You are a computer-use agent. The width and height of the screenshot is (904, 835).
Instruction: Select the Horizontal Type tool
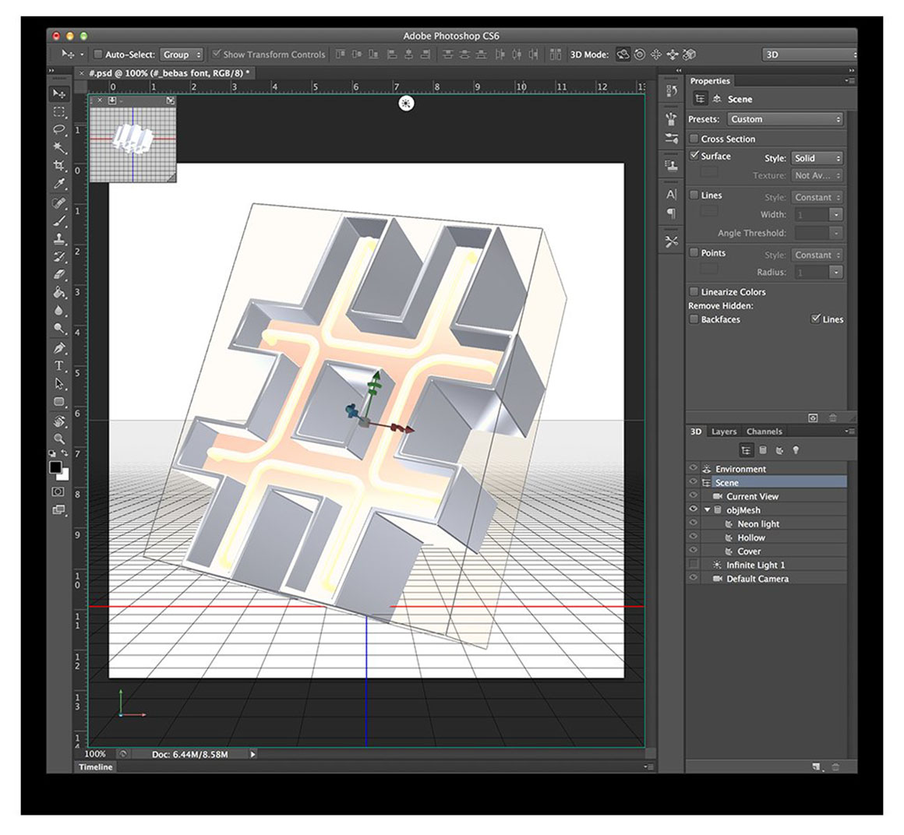59,365
